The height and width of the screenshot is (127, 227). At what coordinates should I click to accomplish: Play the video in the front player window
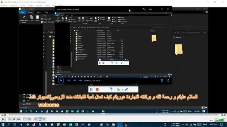(x=61, y=80)
